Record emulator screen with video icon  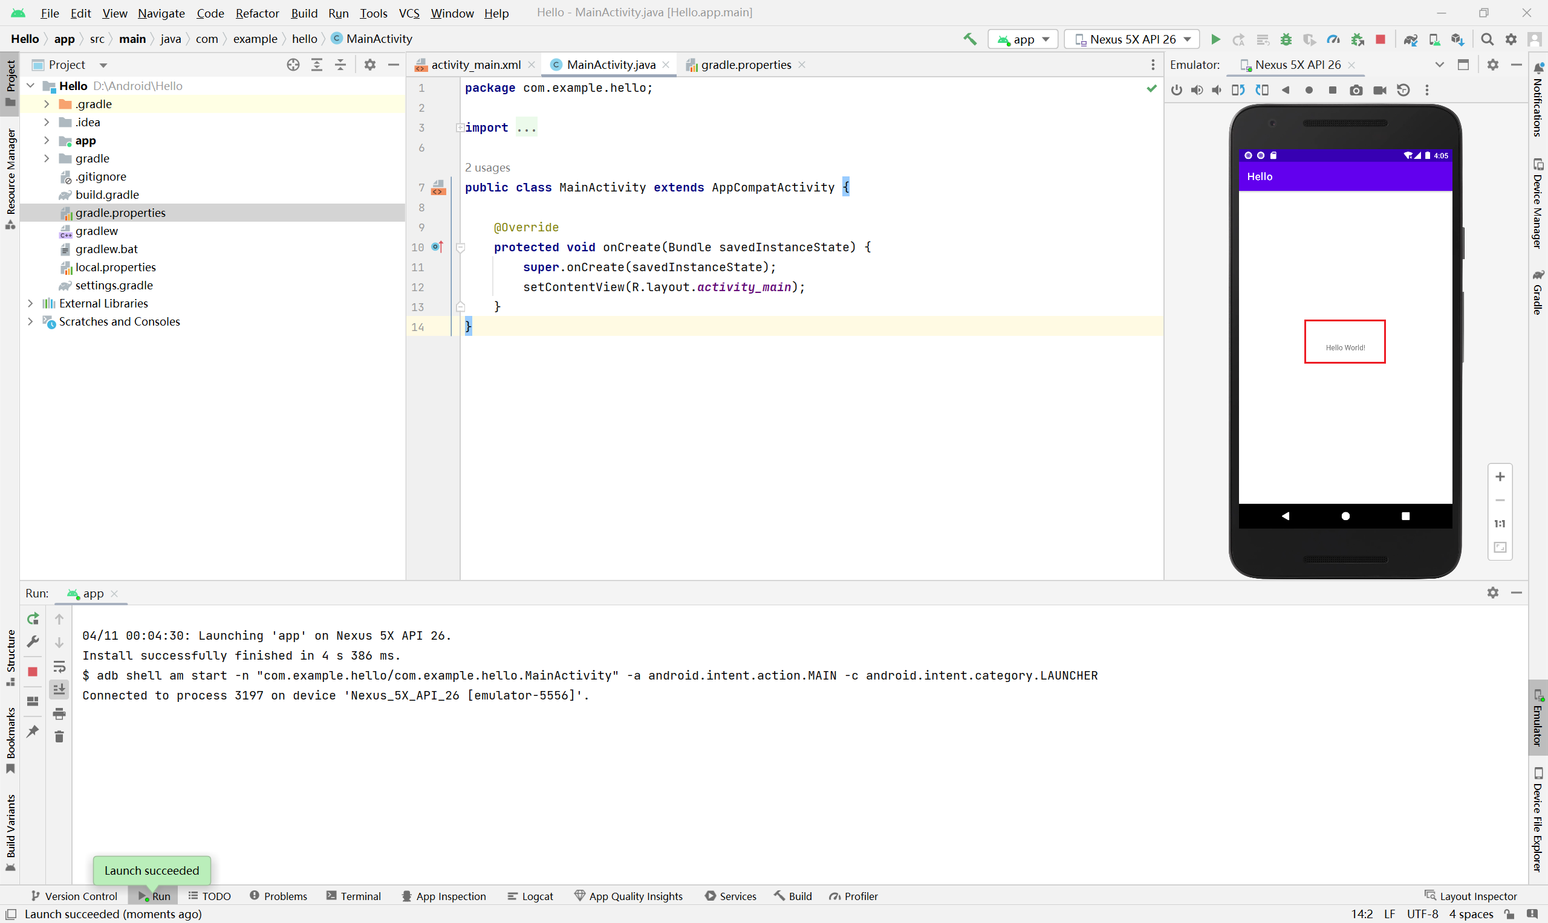coord(1379,90)
